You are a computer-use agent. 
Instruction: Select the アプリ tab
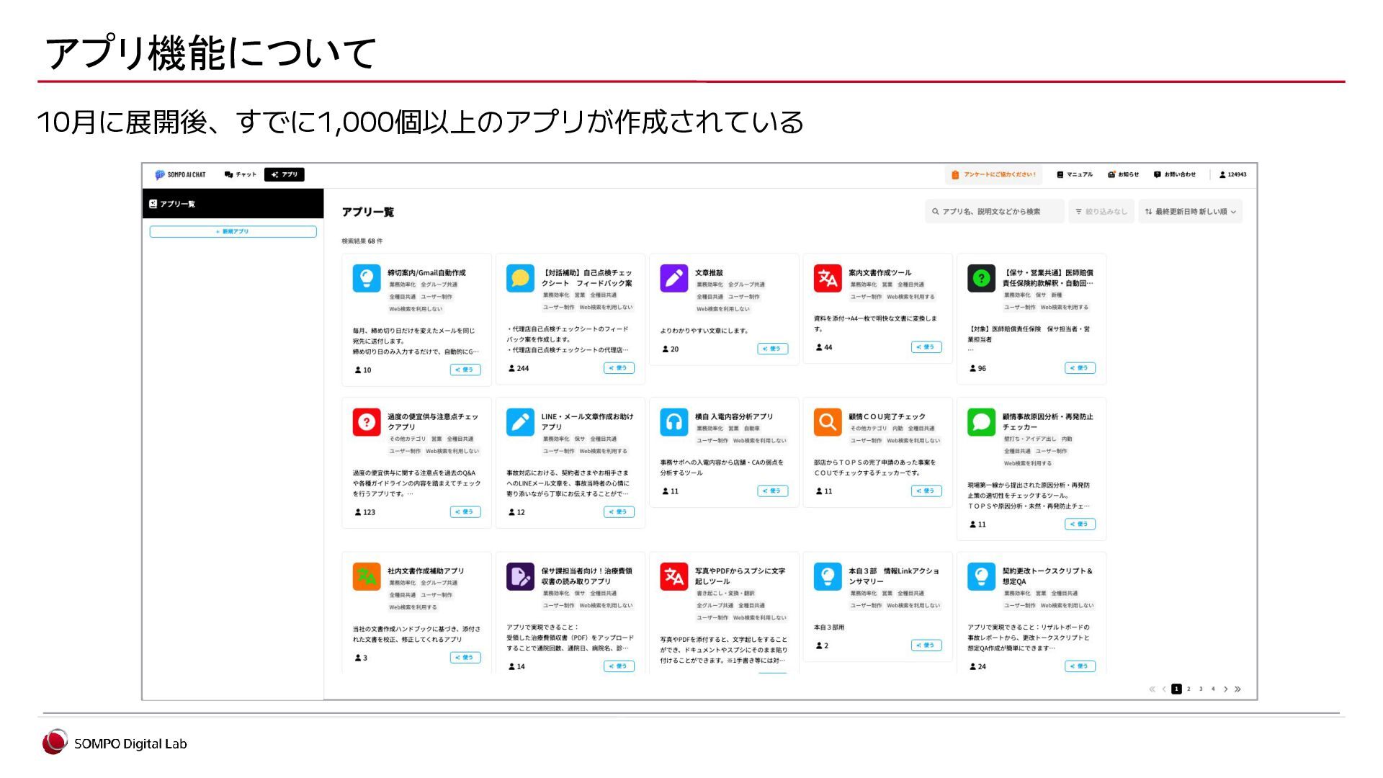(285, 174)
